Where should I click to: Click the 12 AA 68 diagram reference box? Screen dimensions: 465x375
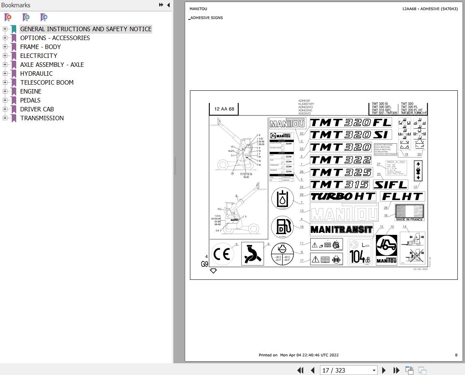click(x=224, y=109)
